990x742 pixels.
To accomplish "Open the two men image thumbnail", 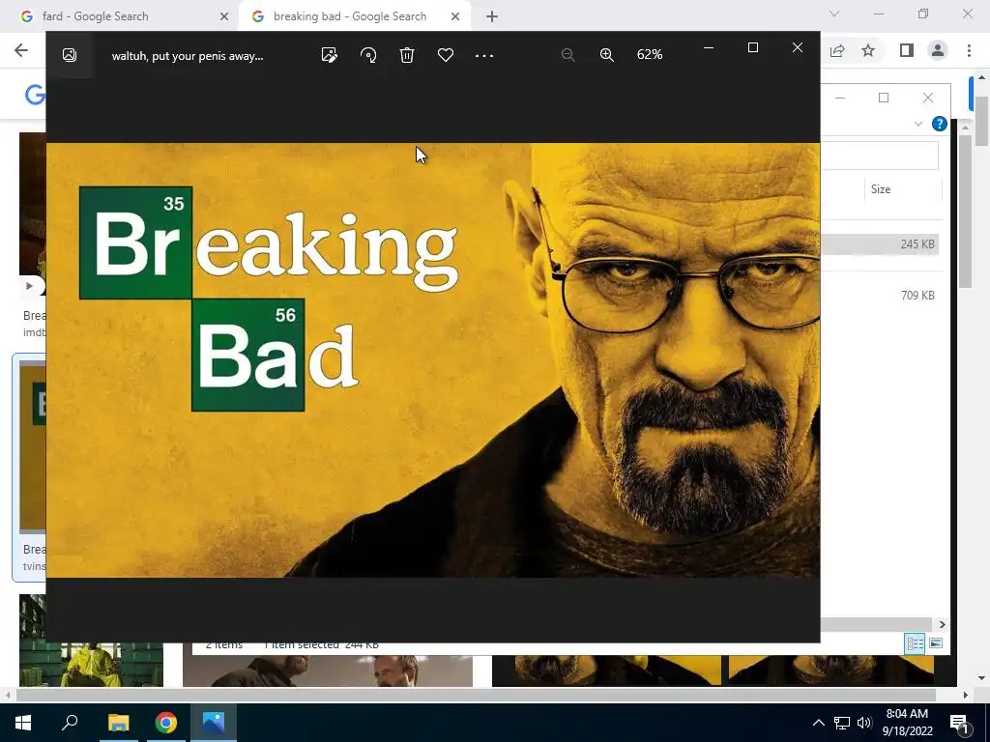I will 328,671.
